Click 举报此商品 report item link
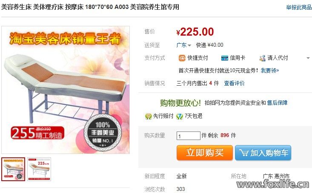The image size is (312, 193). coord(299,7)
